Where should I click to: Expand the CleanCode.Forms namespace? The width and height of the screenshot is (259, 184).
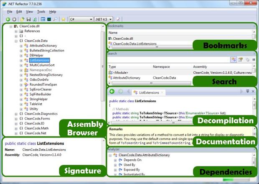(x=16, y=119)
